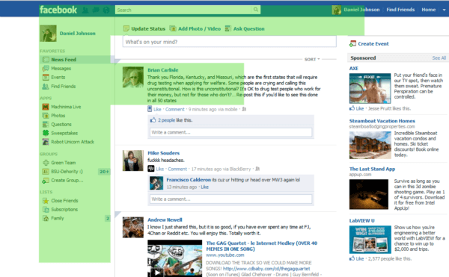Click Brian Carlisle's avatar
Screen dimensions: 449x277
(133, 77)
